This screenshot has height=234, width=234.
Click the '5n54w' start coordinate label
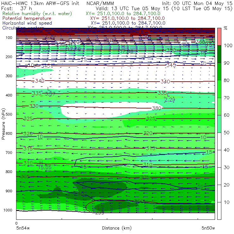point(23,228)
